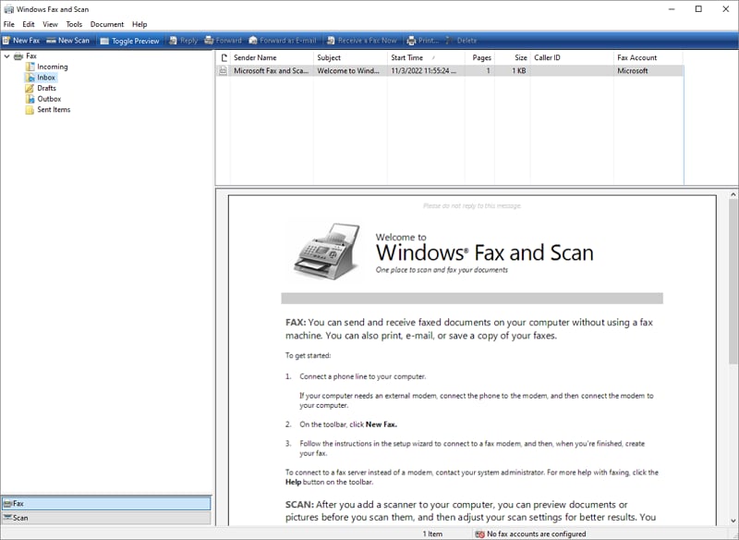Sort by Fax Account column
Viewport: 739px width, 540px height.
[x=648, y=57]
